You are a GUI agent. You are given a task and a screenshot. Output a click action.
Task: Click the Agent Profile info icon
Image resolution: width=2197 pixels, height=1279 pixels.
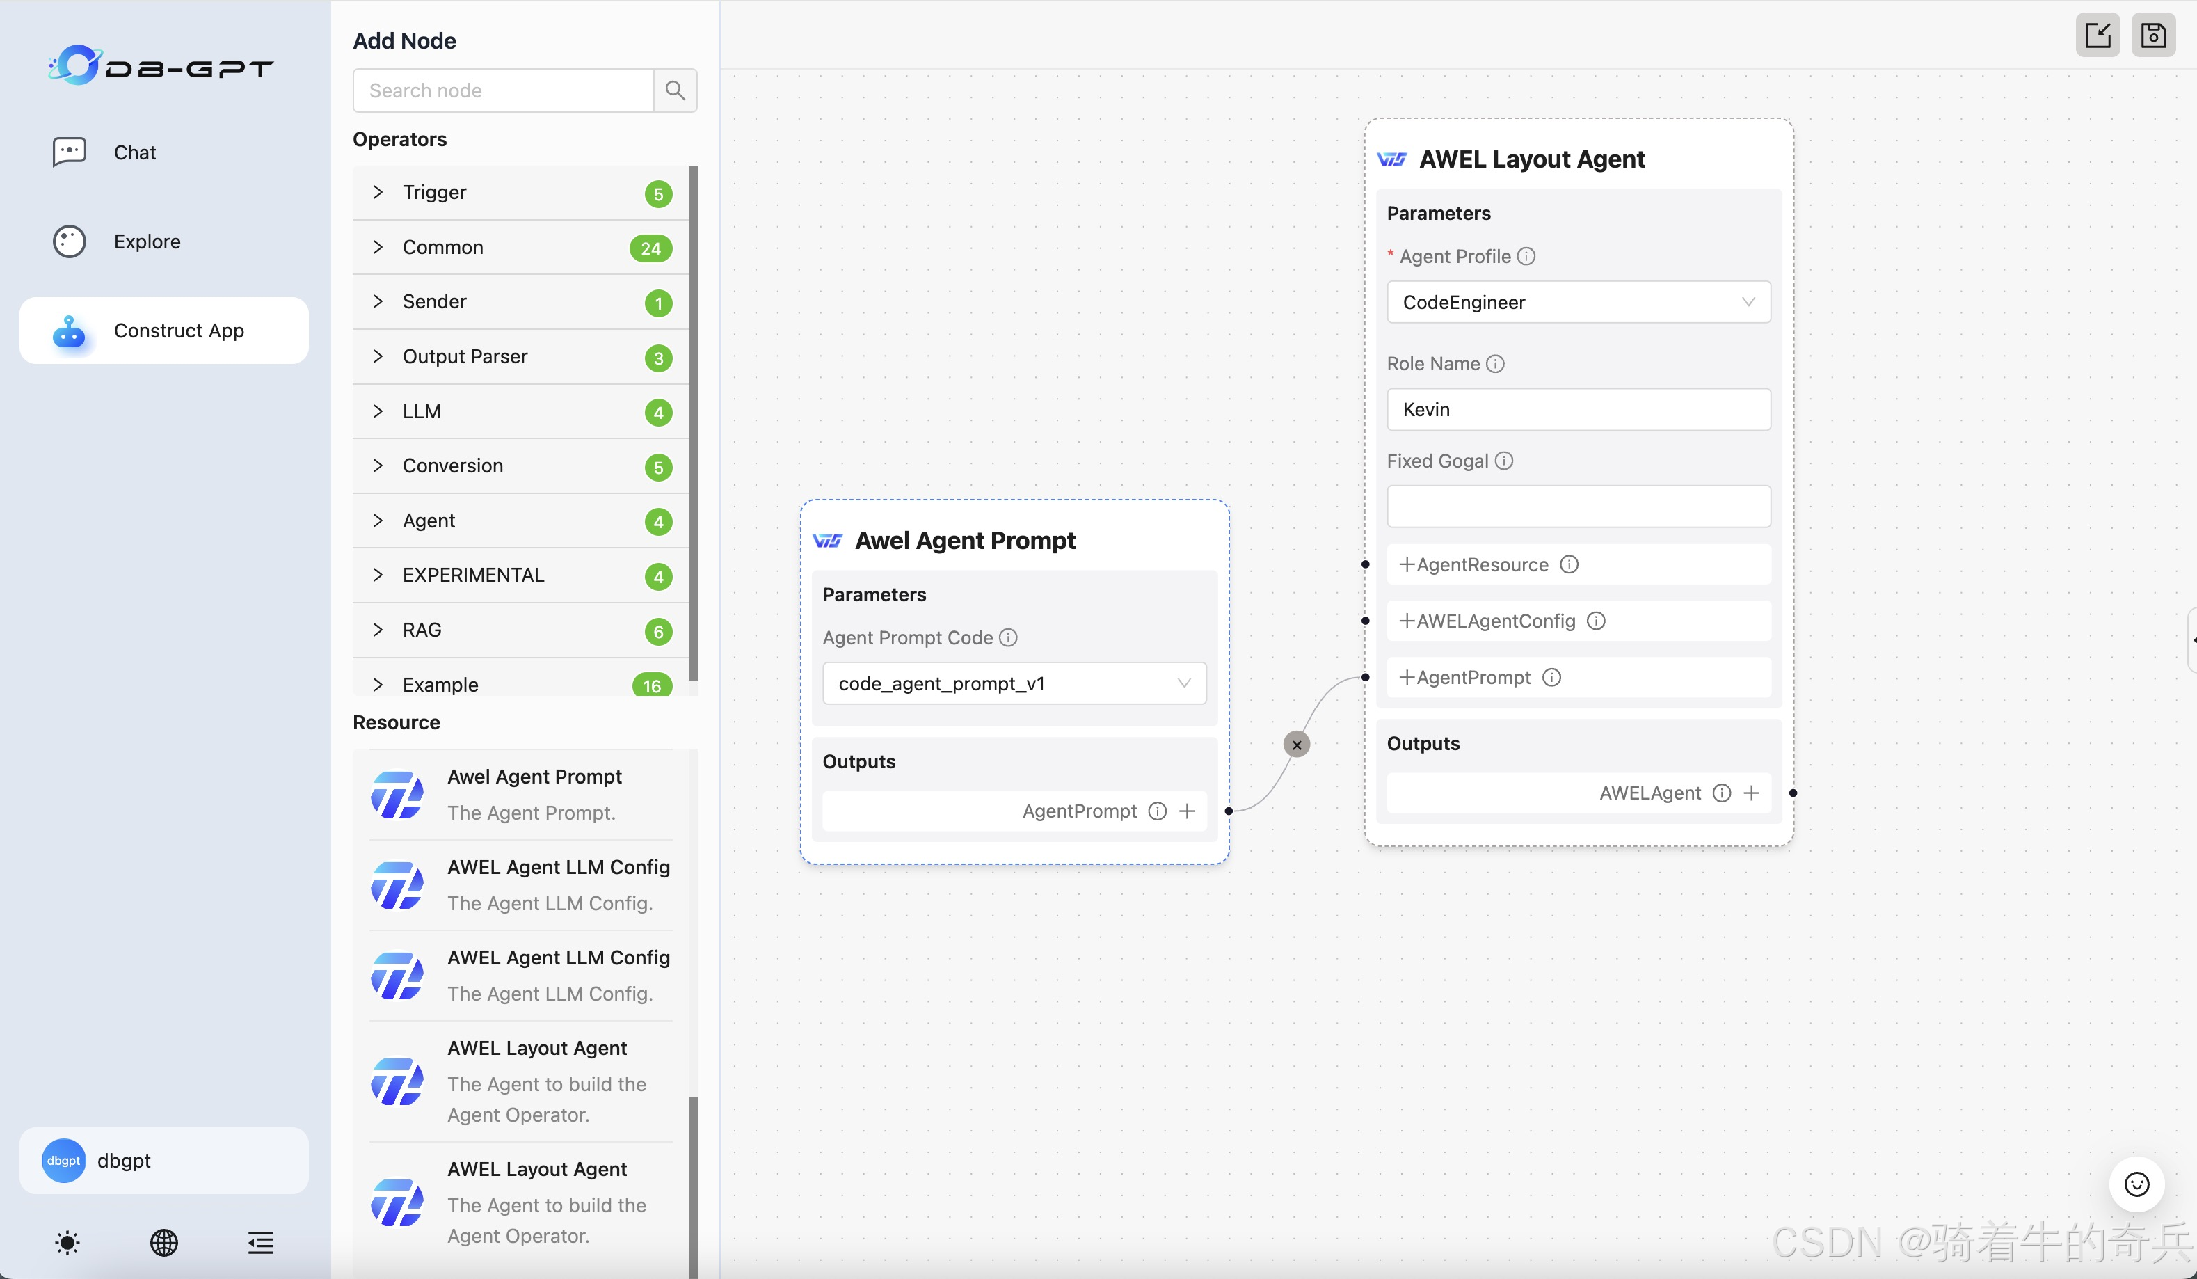(x=1526, y=256)
